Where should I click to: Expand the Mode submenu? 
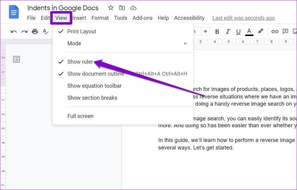pyautogui.click(x=74, y=43)
